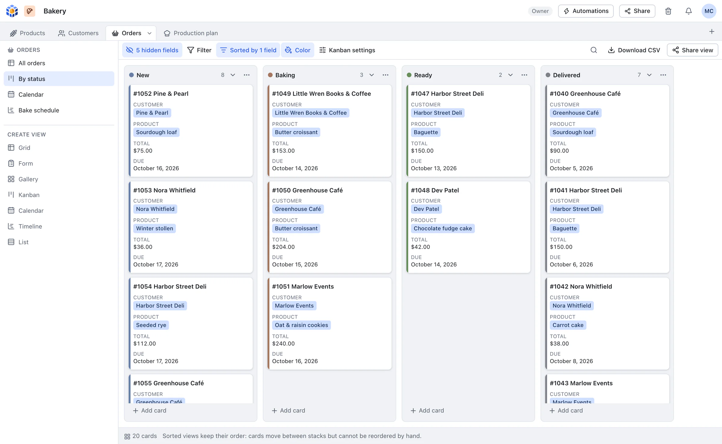The image size is (722, 444).
Task: Create a new Form view
Action: coord(59,163)
